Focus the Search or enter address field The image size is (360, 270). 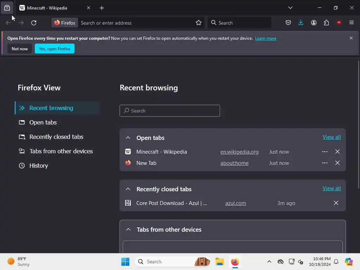coord(137,23)
